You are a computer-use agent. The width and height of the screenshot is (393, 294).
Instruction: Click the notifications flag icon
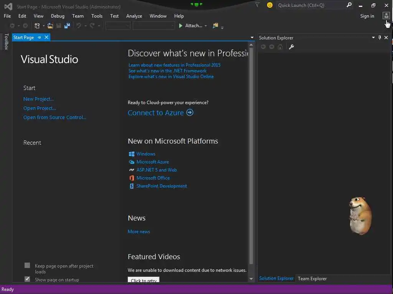(x=257, y=5)
